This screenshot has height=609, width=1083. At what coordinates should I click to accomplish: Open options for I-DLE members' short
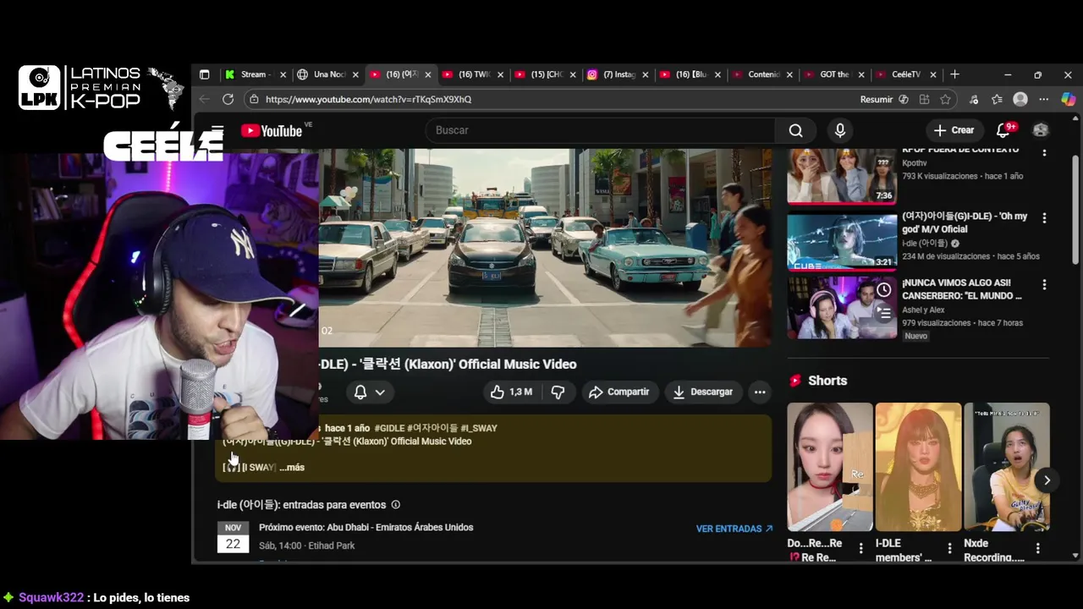pyautogui.click(x=949, y=549)
